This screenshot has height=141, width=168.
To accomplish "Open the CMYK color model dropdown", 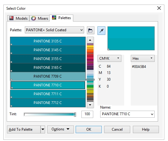I will point(109,59).
